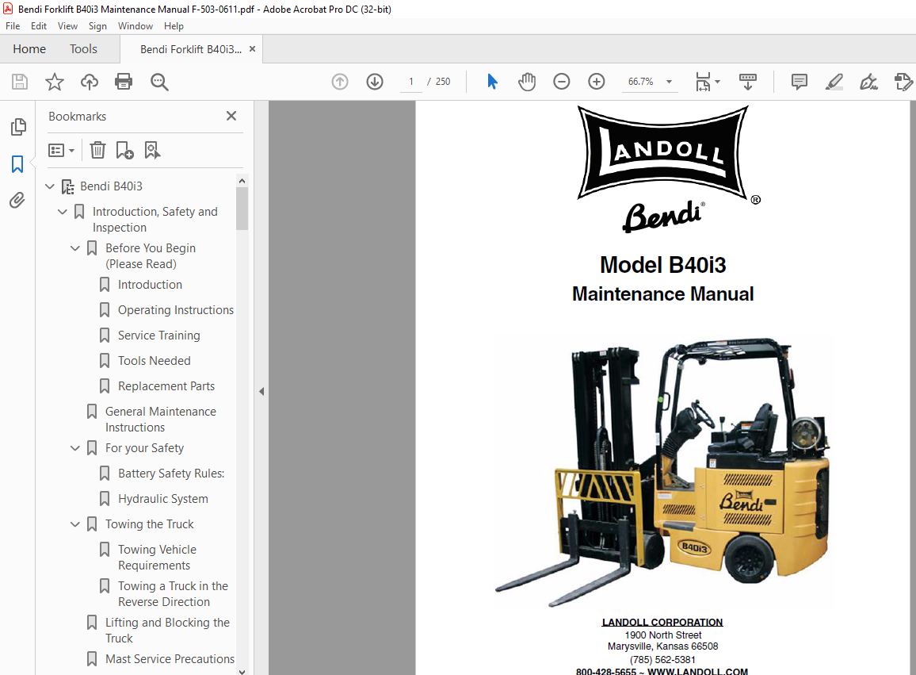Open the Find text search tool

(159, 82)
